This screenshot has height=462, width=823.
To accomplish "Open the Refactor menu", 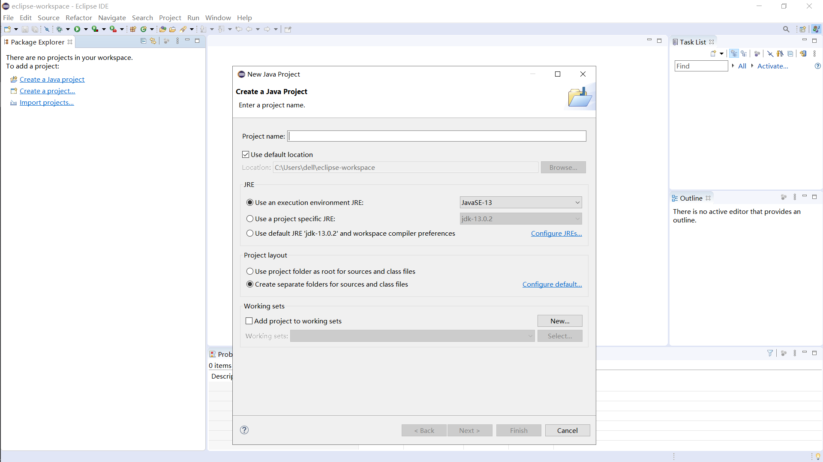I will (x=79, y=18).
